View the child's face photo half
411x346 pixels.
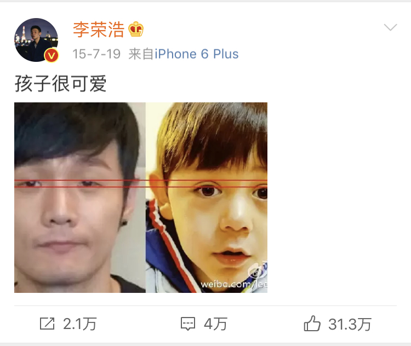[x=207, y=198]
